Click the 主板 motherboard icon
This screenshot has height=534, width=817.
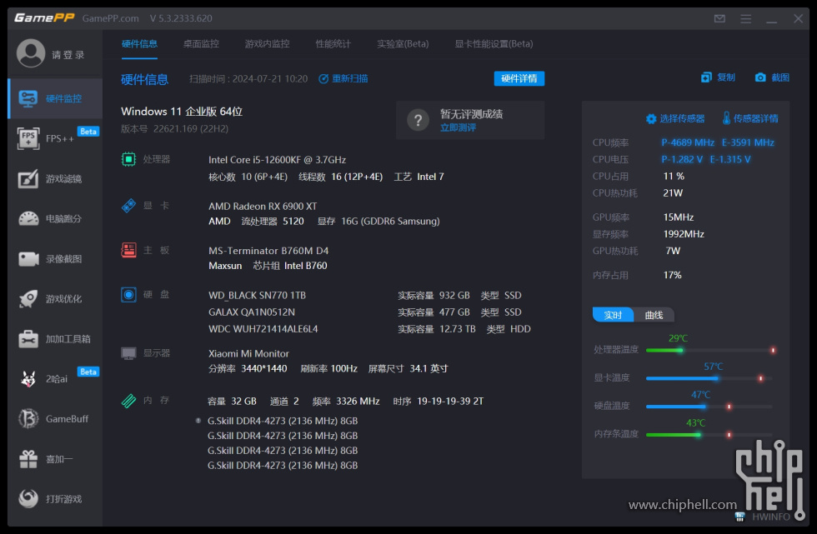pyautogui.click(x=128, y=251)
